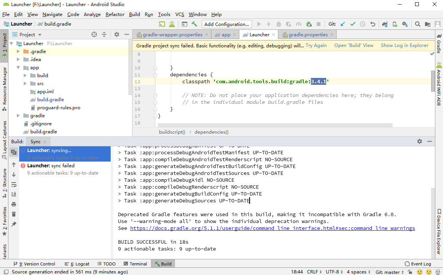Click the Run app play icon

click(259, 24)
